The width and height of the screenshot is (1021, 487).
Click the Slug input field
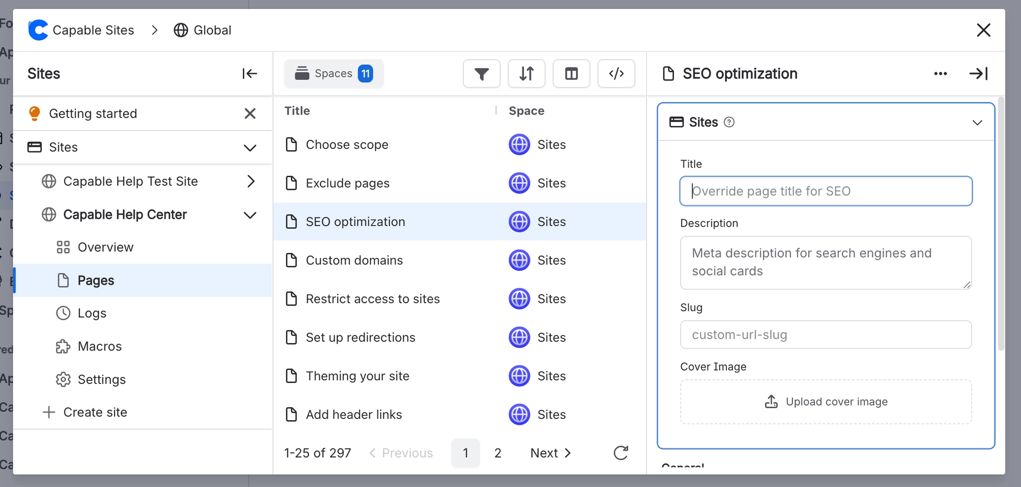click(826, 335)
